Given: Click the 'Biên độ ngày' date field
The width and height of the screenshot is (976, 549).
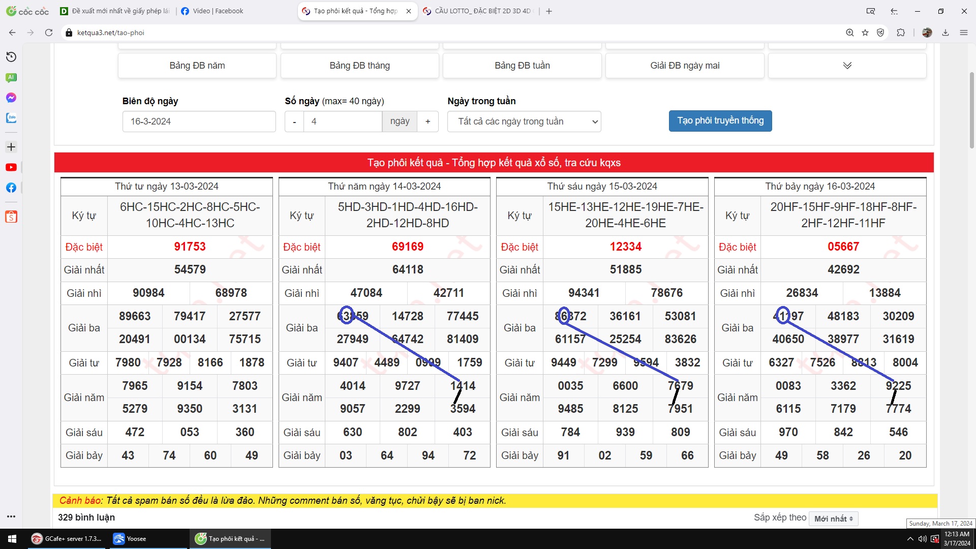Looking at the screenshot, I should [x=199, y=121].
